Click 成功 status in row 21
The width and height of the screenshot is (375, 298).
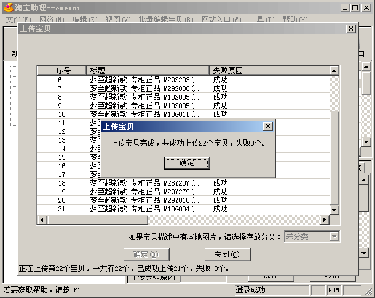[220, 209]
